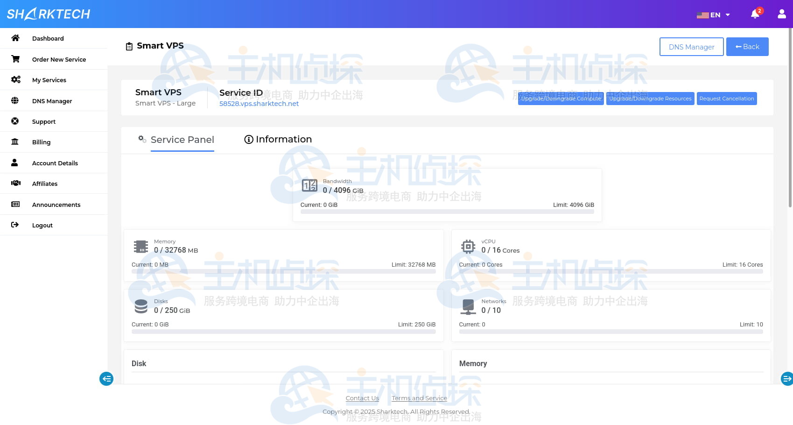Viewport: 793px width, 425px height.
Task: Open the Terms and Service link
Action: point(419,398)
